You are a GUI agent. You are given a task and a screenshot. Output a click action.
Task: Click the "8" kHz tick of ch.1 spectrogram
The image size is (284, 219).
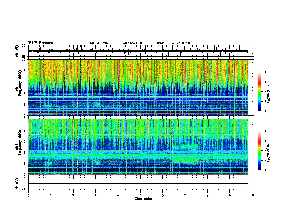[25, 71]
